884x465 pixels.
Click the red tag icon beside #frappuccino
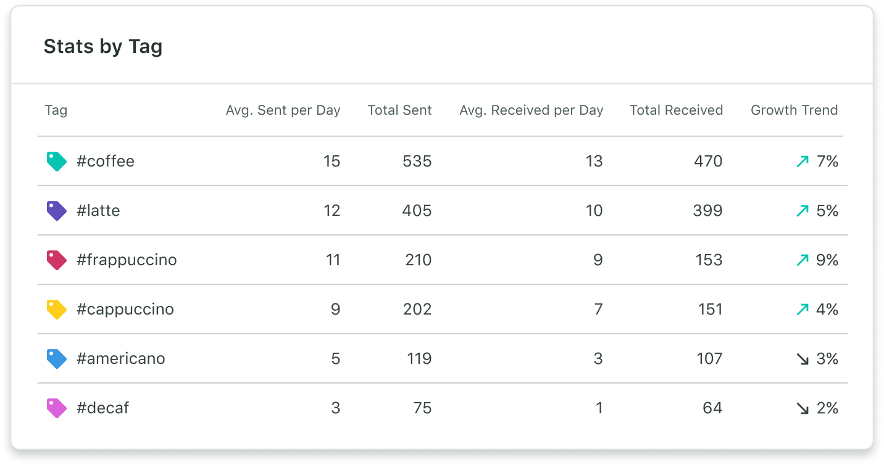click(56, 260)
